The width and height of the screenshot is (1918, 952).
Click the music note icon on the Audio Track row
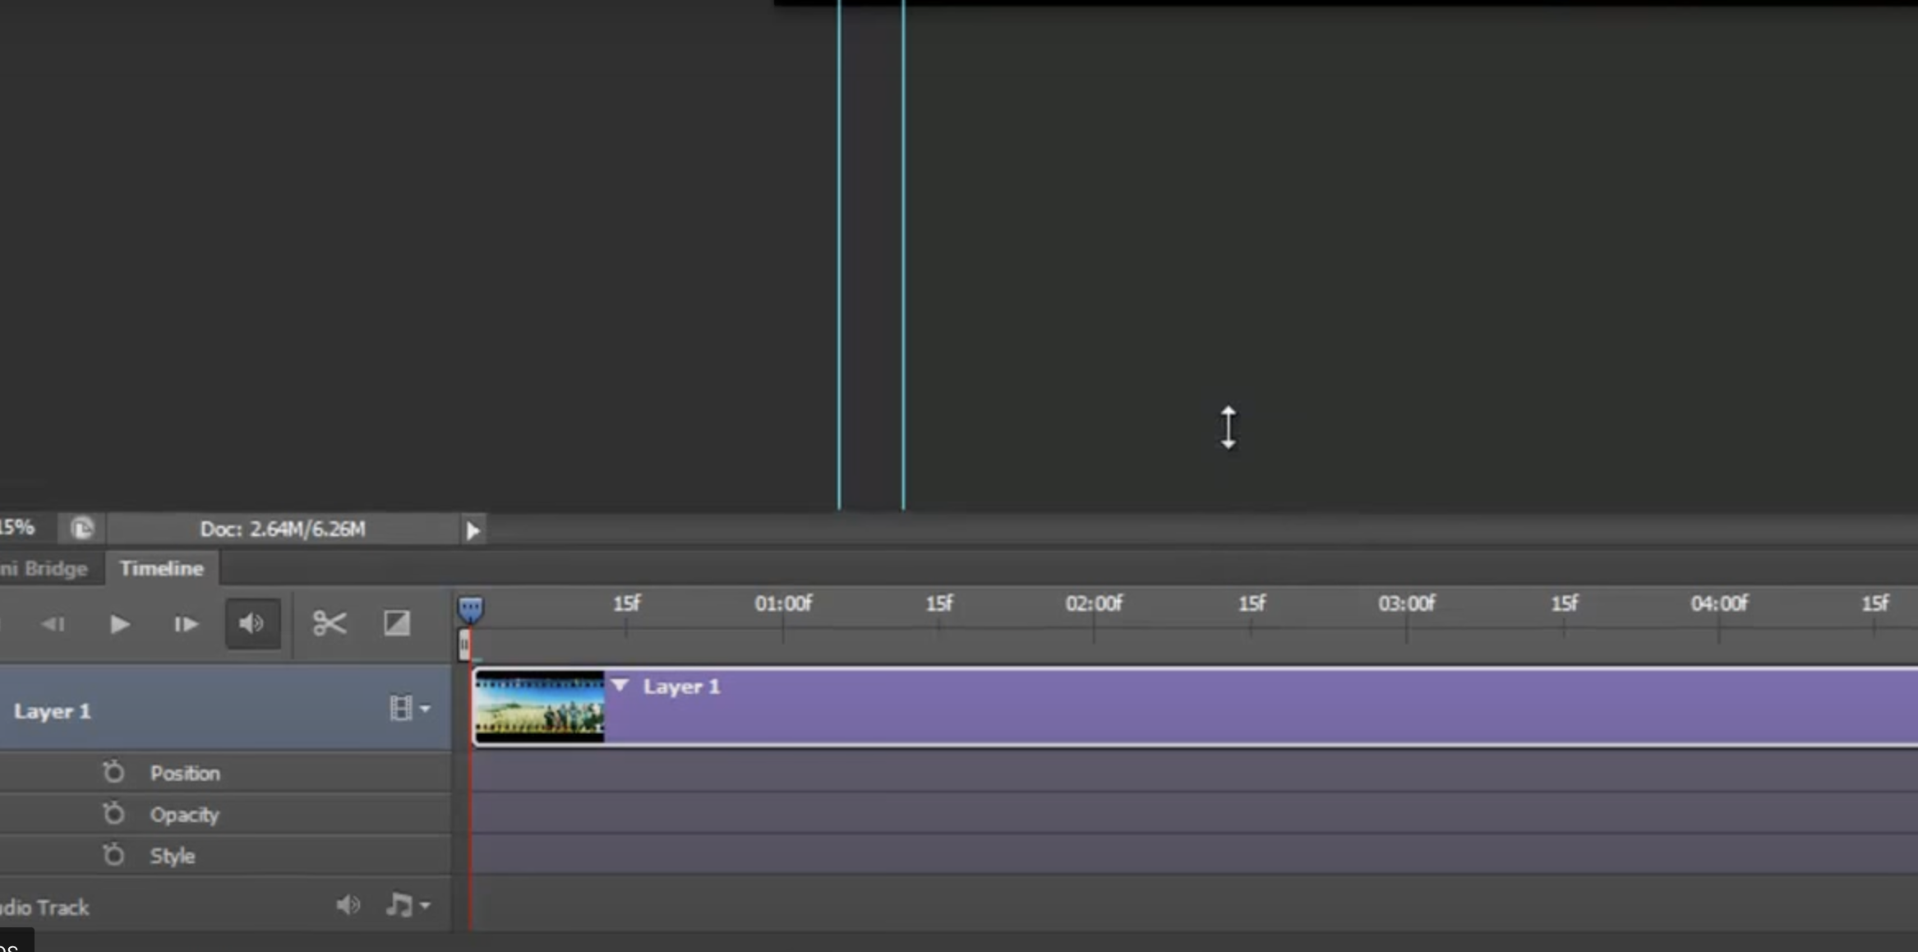400,905
